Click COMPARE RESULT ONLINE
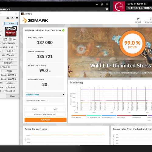152x152 pixels. [x=45, y=115]
